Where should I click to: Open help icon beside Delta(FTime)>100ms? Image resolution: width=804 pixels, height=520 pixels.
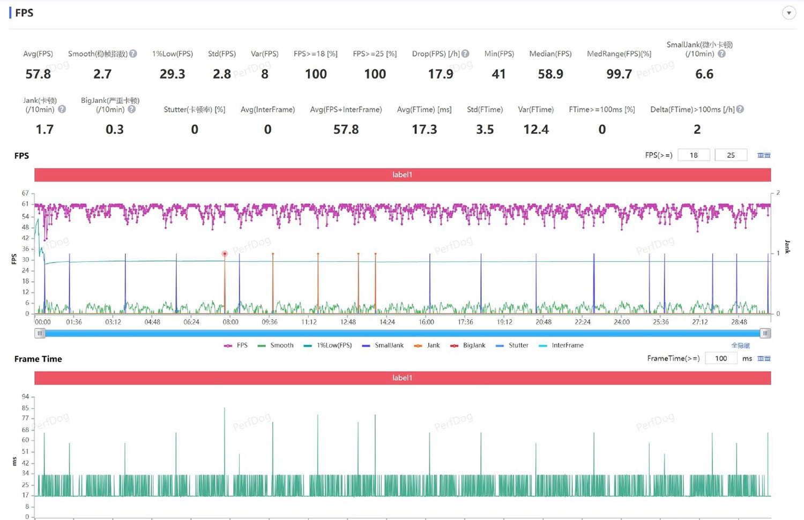click(740, 109)
